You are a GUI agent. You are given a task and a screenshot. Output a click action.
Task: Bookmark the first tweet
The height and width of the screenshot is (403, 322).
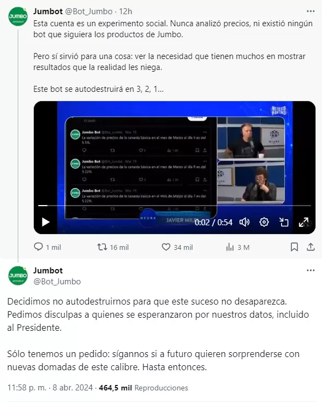click(294, 247)
